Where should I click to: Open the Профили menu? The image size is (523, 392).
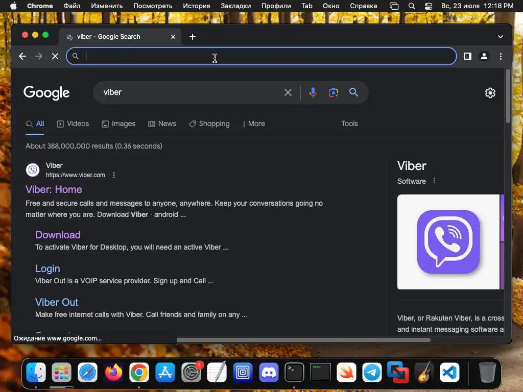point(276,6)
